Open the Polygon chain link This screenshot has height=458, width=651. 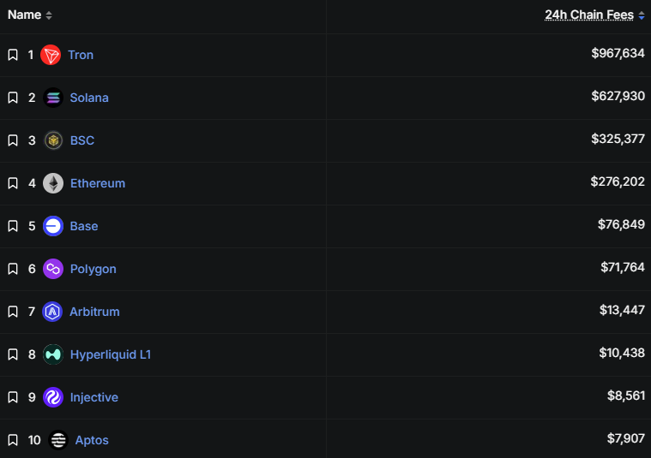coord(93,269)
